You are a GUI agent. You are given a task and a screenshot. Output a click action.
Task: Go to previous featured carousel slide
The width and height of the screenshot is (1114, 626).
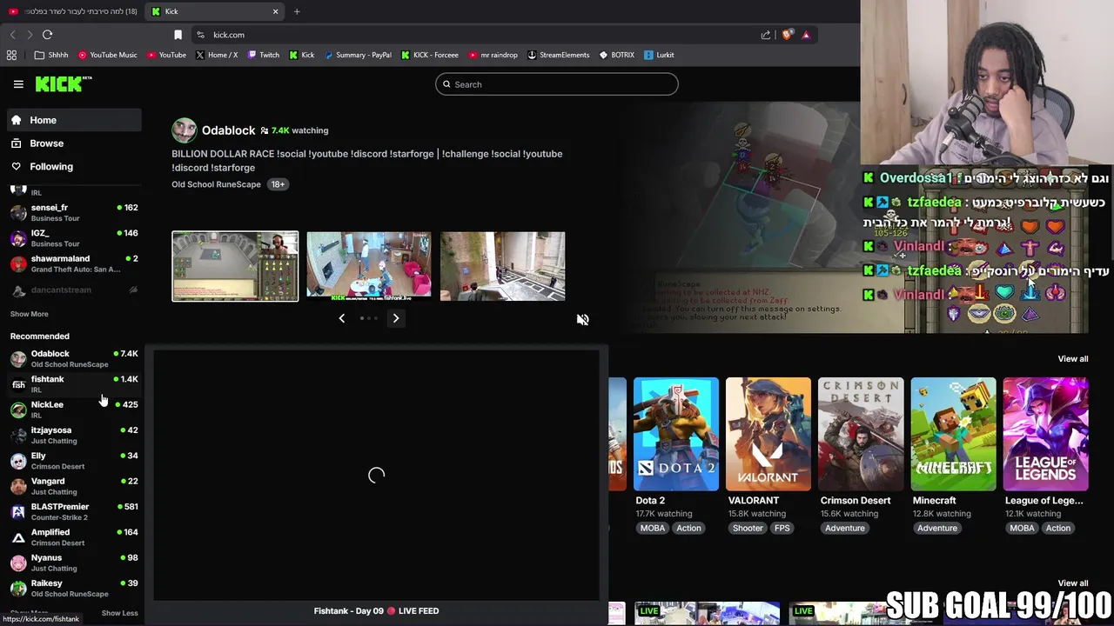[x=341, y=318]
